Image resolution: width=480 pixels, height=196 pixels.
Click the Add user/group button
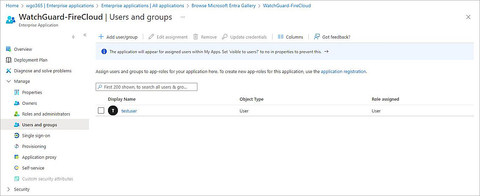tap(118, 37)
